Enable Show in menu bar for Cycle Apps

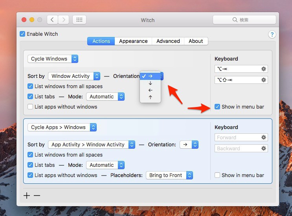pyautogui.click(x=217, y=175)
